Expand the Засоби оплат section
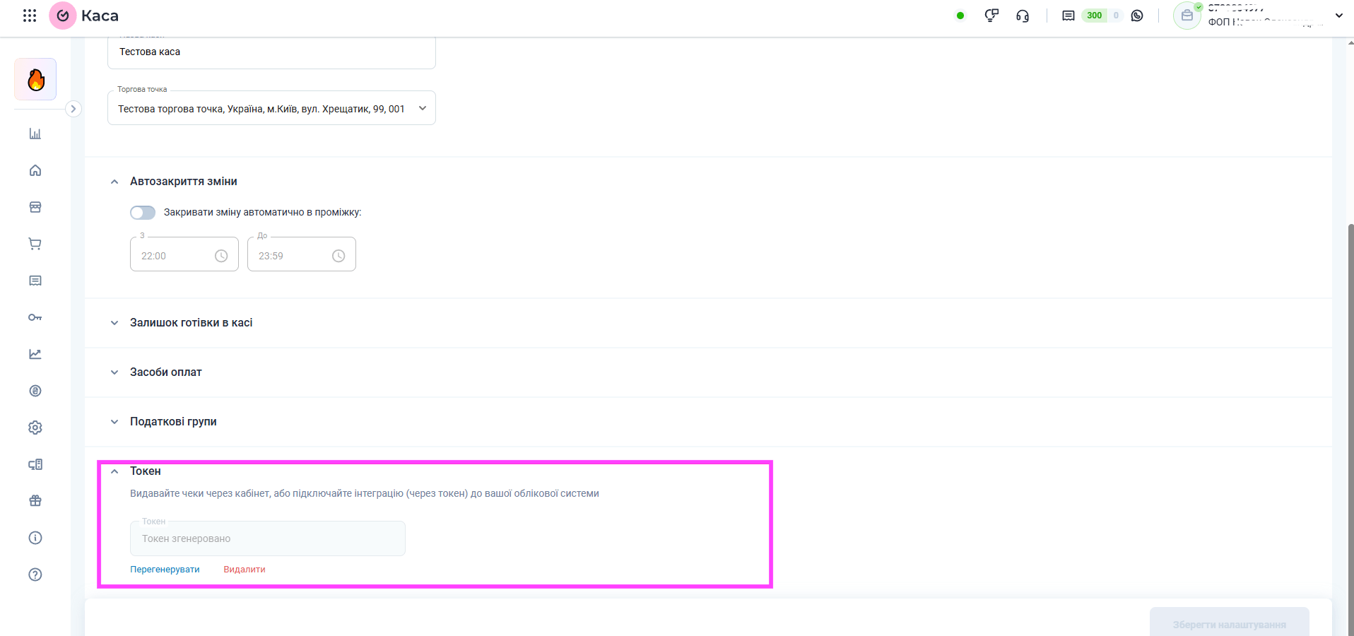1354x636 pixels. pyautogui.click(x=165, y=372)
